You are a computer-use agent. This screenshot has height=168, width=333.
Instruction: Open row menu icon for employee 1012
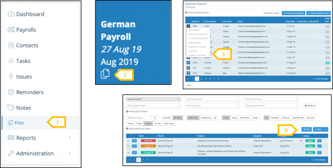point(189,73)
